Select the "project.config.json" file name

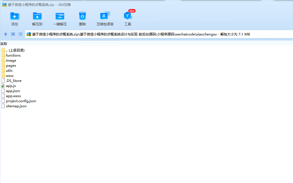[21, 101]
